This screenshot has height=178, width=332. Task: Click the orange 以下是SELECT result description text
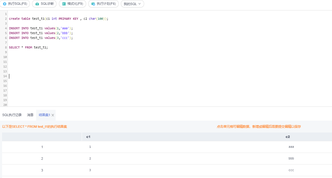pos(34,127)
